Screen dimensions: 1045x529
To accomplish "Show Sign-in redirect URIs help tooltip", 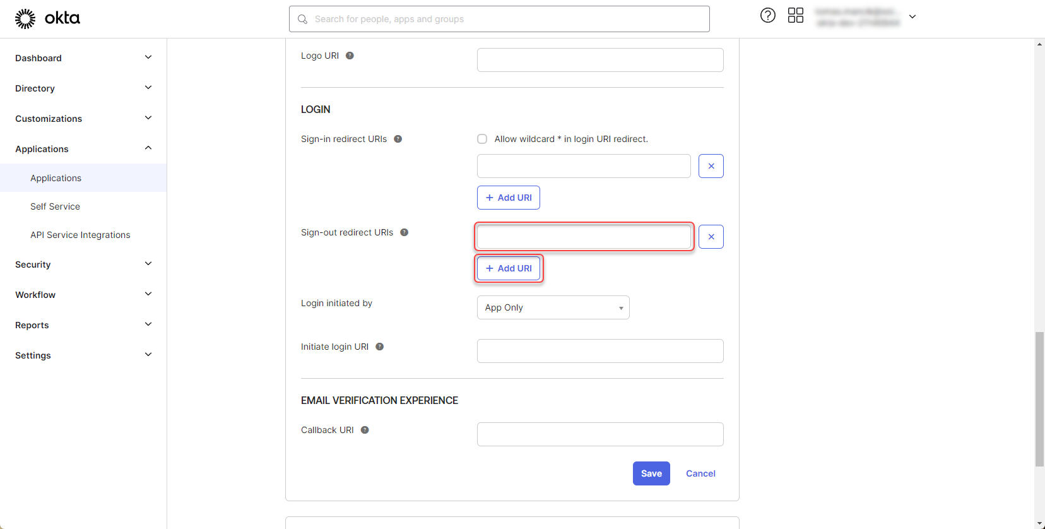I will coord(398,139).
